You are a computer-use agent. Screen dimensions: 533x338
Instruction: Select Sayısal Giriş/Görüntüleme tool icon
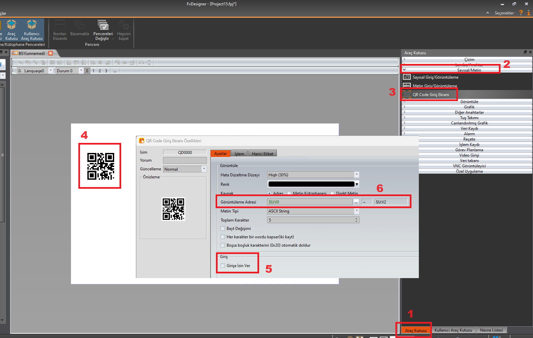(x=407, y=77)
